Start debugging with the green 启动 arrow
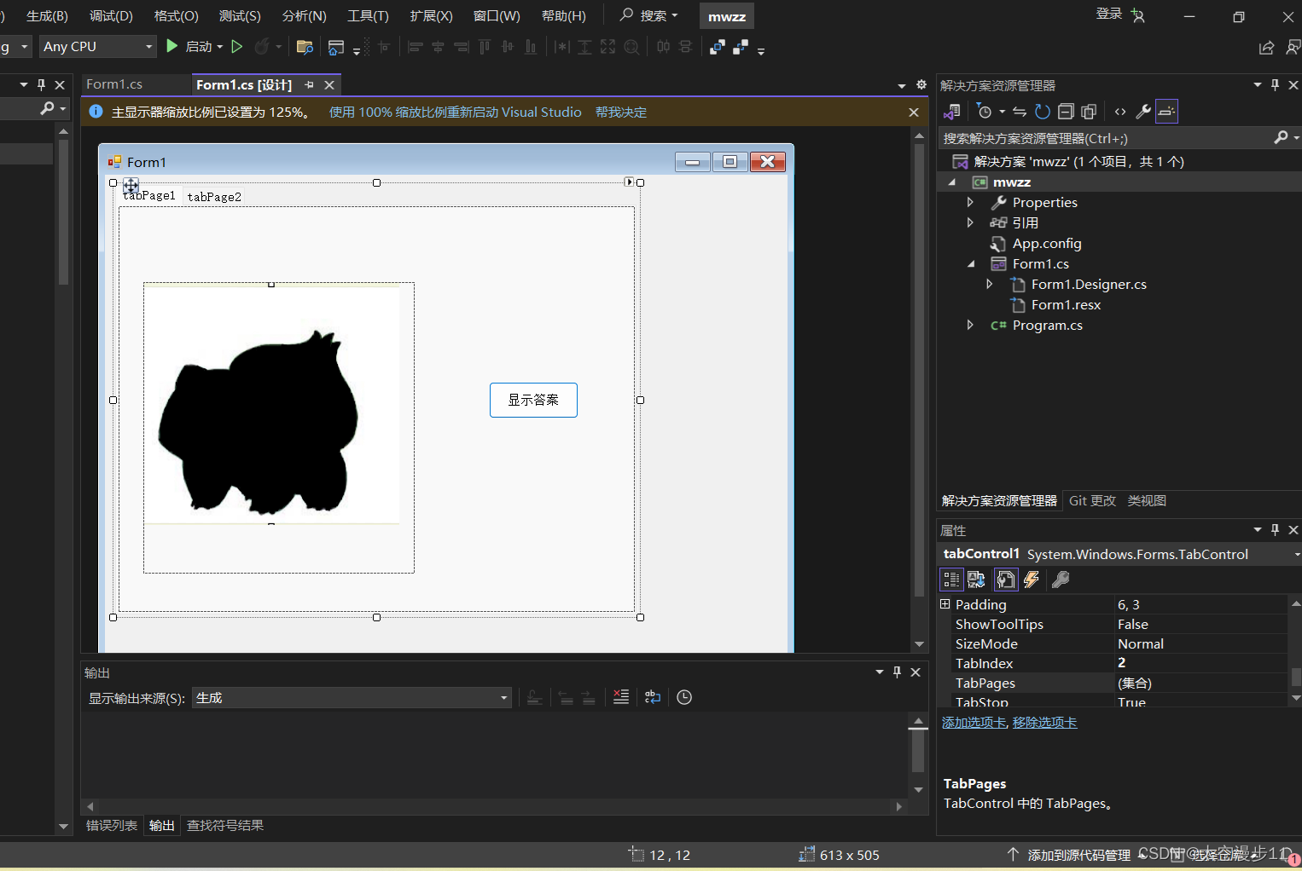Screen dimensions: 1302x871 [172, 46]
